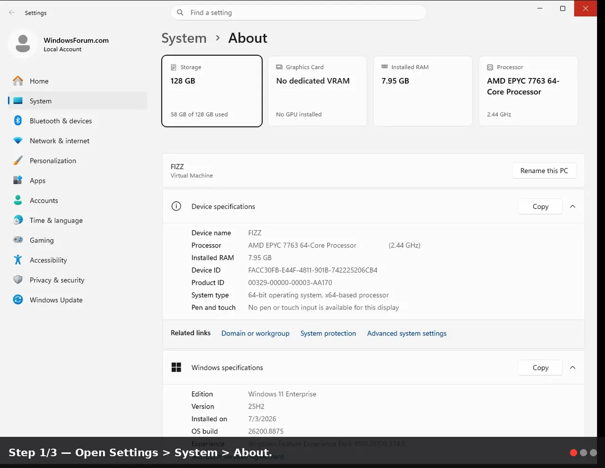Open Windows Update page
605x468 pixels.
tap(78, 299)
